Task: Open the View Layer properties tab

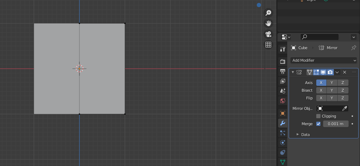Action: point(283,81)
